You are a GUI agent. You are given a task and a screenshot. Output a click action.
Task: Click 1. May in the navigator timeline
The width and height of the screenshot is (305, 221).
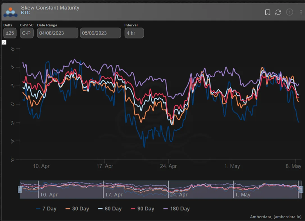tap(243, 195)
